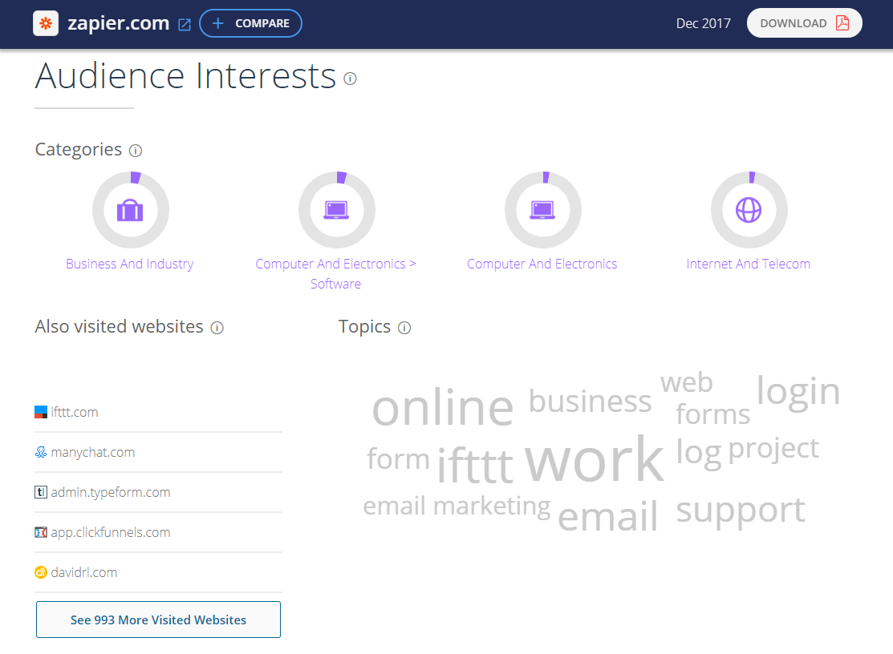Open the manychat.com website entry
Image resolution: width=893 pixels, height=654 pixels.
92,452
